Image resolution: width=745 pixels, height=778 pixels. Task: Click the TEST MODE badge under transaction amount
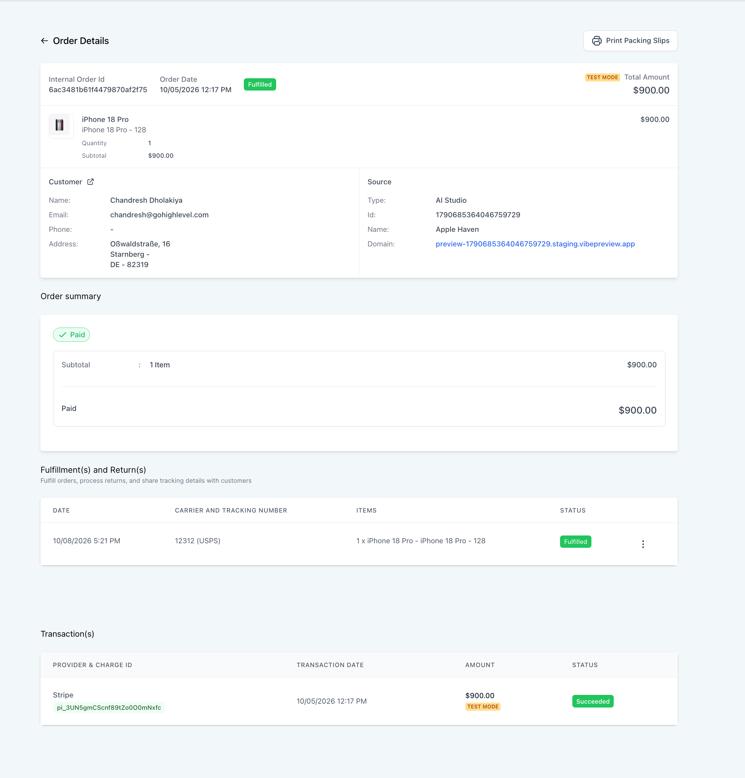(x=483, y=707)
